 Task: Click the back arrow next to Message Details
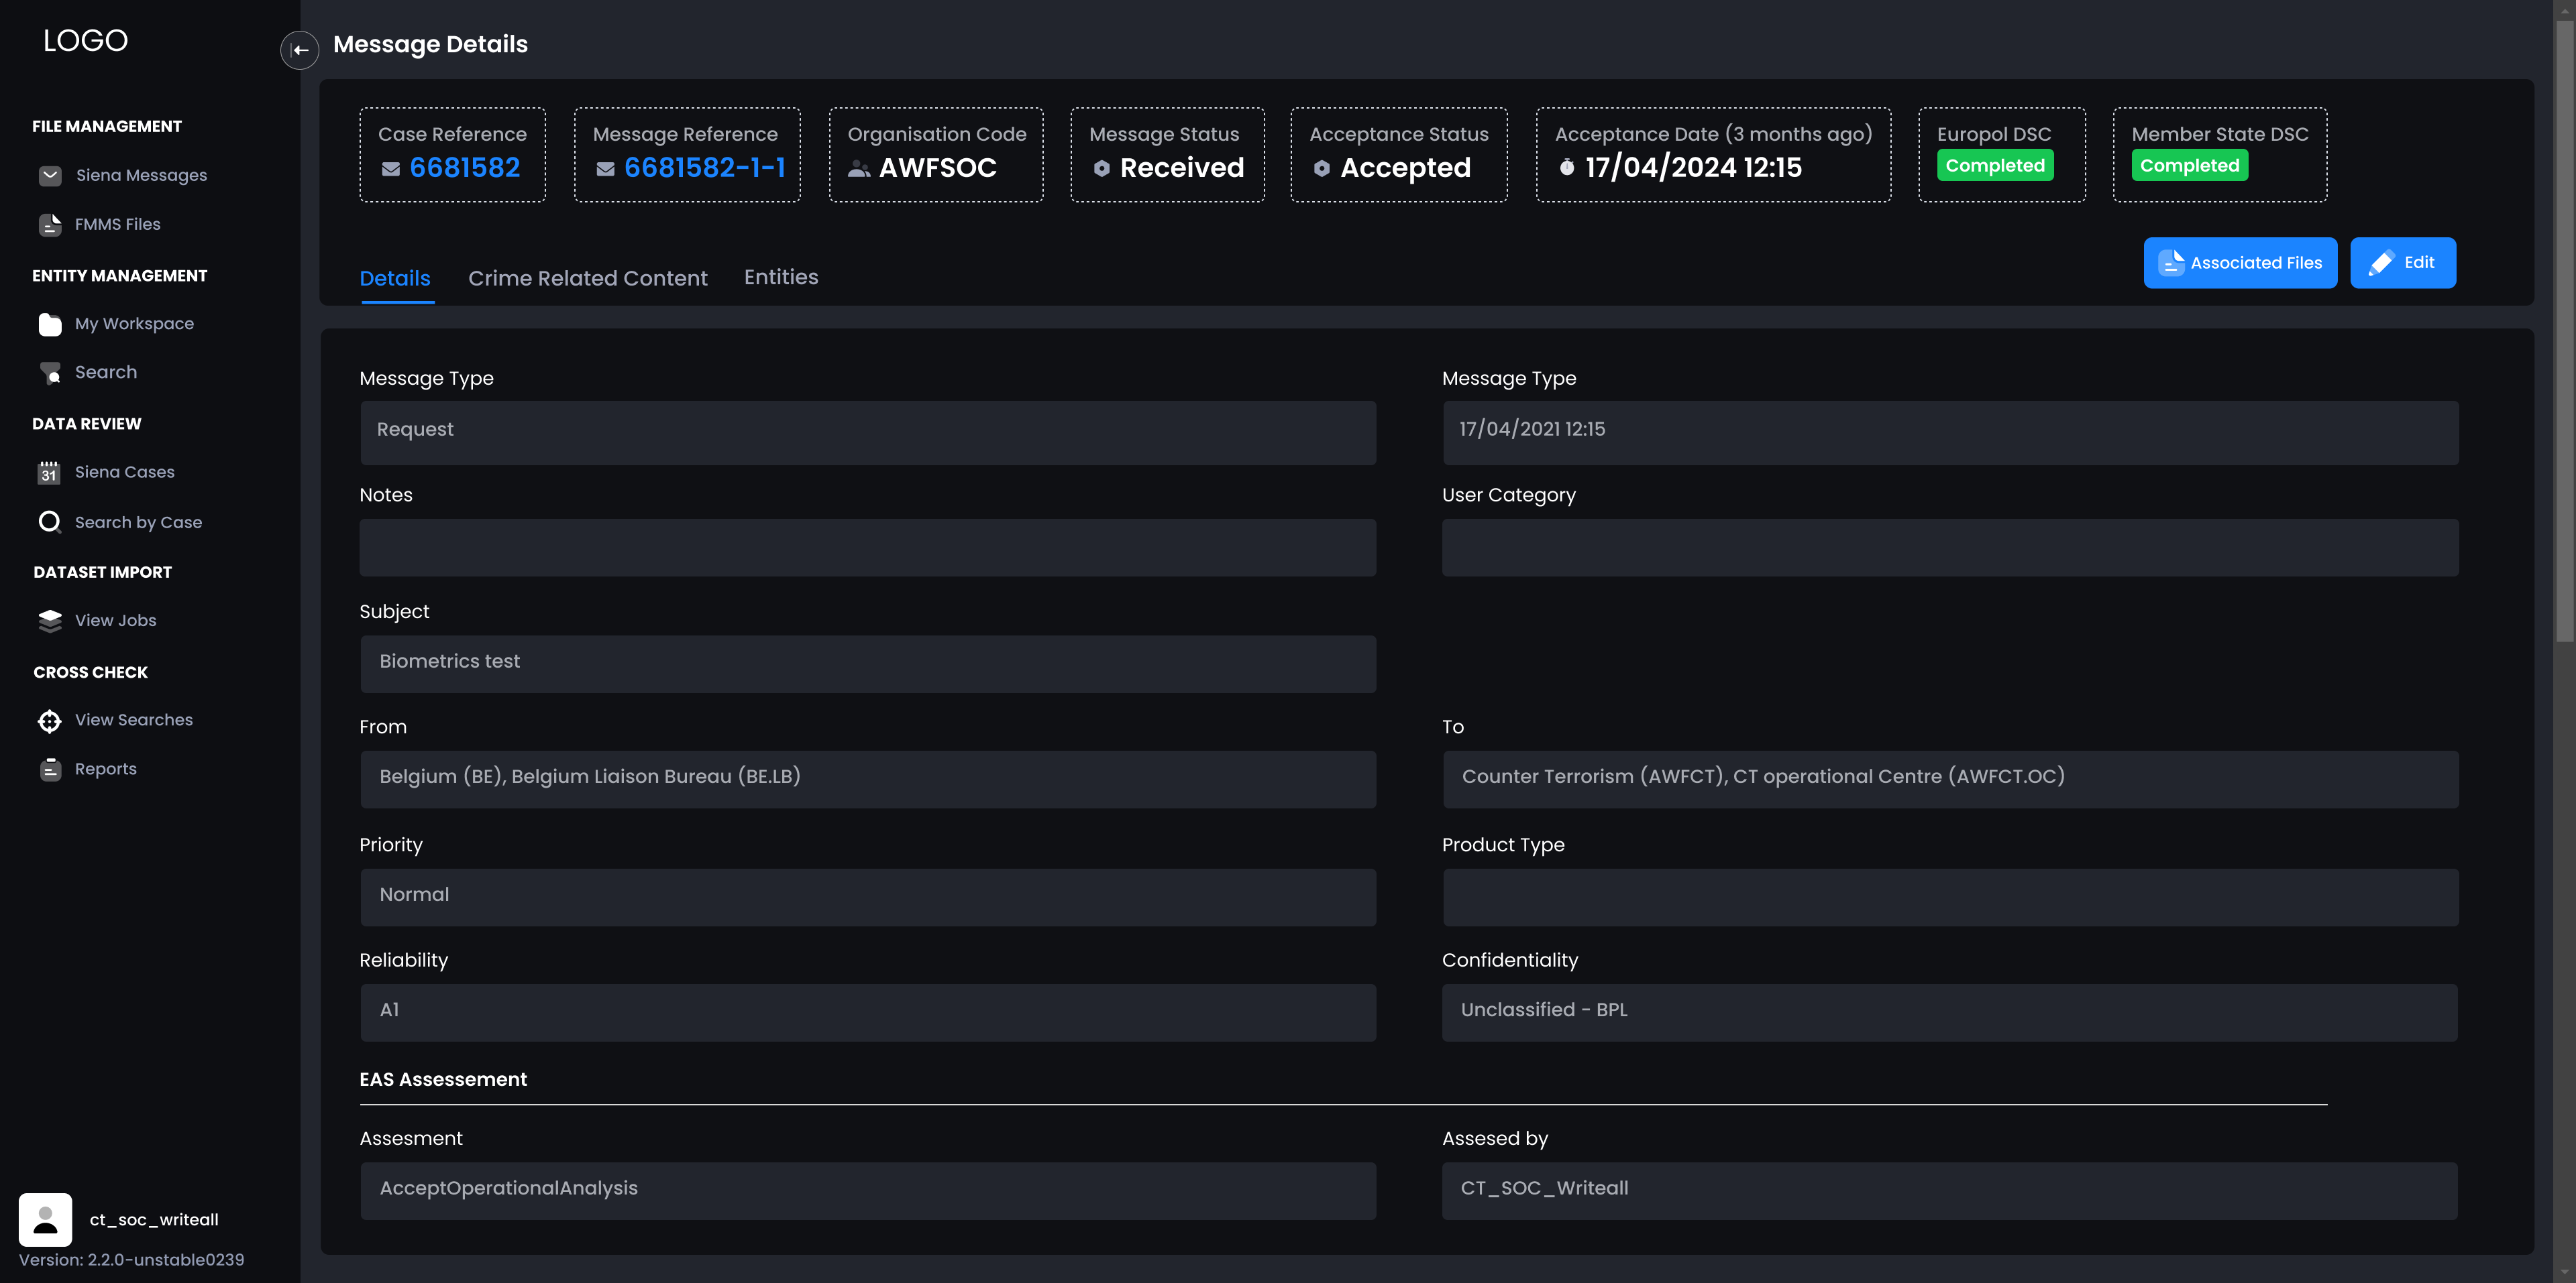pos(299,50)
